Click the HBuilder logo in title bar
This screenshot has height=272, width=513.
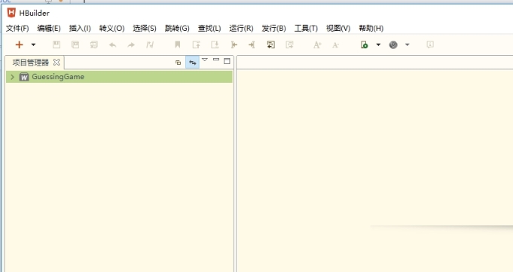tap(11, 13)
